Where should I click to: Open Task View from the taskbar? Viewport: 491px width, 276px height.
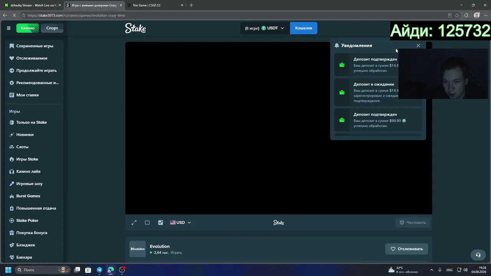(77, 270)
